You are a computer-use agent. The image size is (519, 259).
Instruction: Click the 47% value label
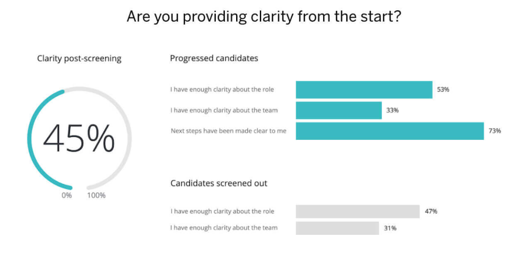[x=431, y=212]
